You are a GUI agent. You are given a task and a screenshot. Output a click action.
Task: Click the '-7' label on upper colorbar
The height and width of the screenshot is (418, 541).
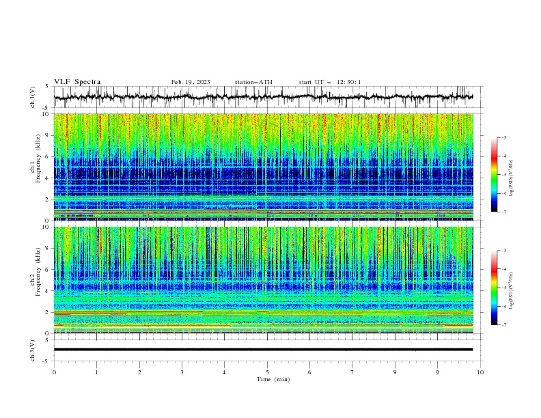pyautogui.click(x=504, y=212)
